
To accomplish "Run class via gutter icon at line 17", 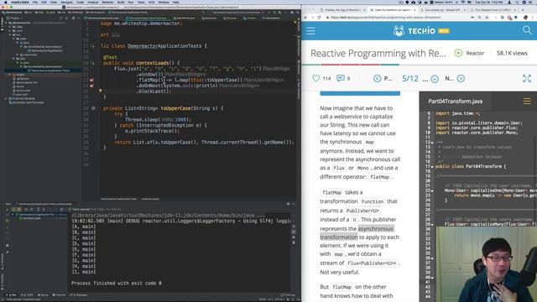I will tap(92, 46).
